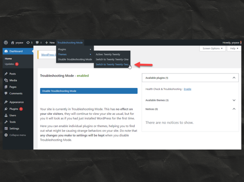244x182 pixels.
Task: Click Disable Troubleshooting Mode blue button
Action: [88, 91]
